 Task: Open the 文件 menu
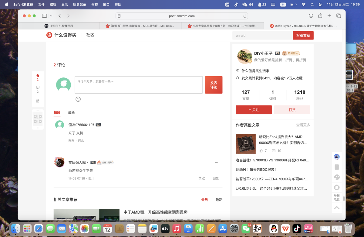pos(41,5)
